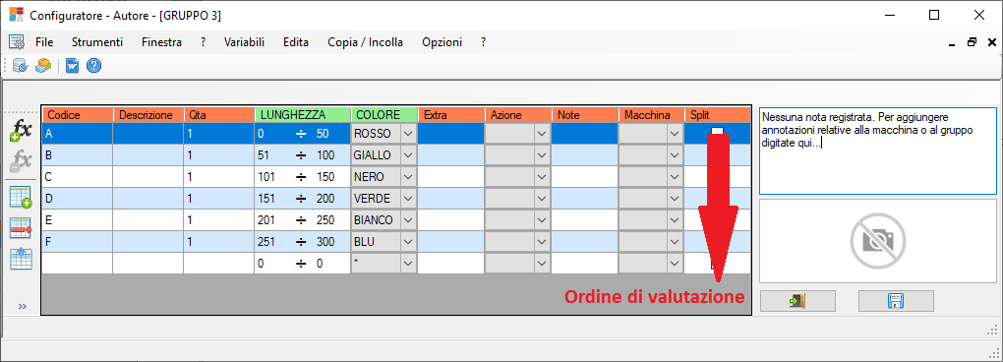Open the COLORE dropdown showing BIANCO
1003x362 pixels.
point(409,220)
